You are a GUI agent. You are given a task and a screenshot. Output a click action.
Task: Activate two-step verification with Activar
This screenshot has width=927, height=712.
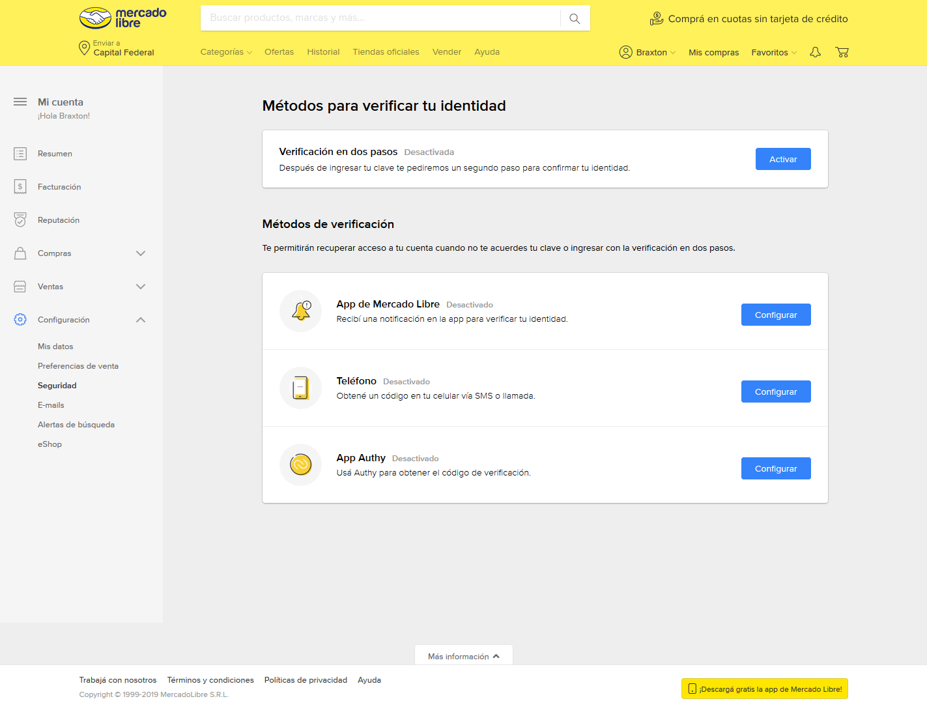tap(783, 159)
